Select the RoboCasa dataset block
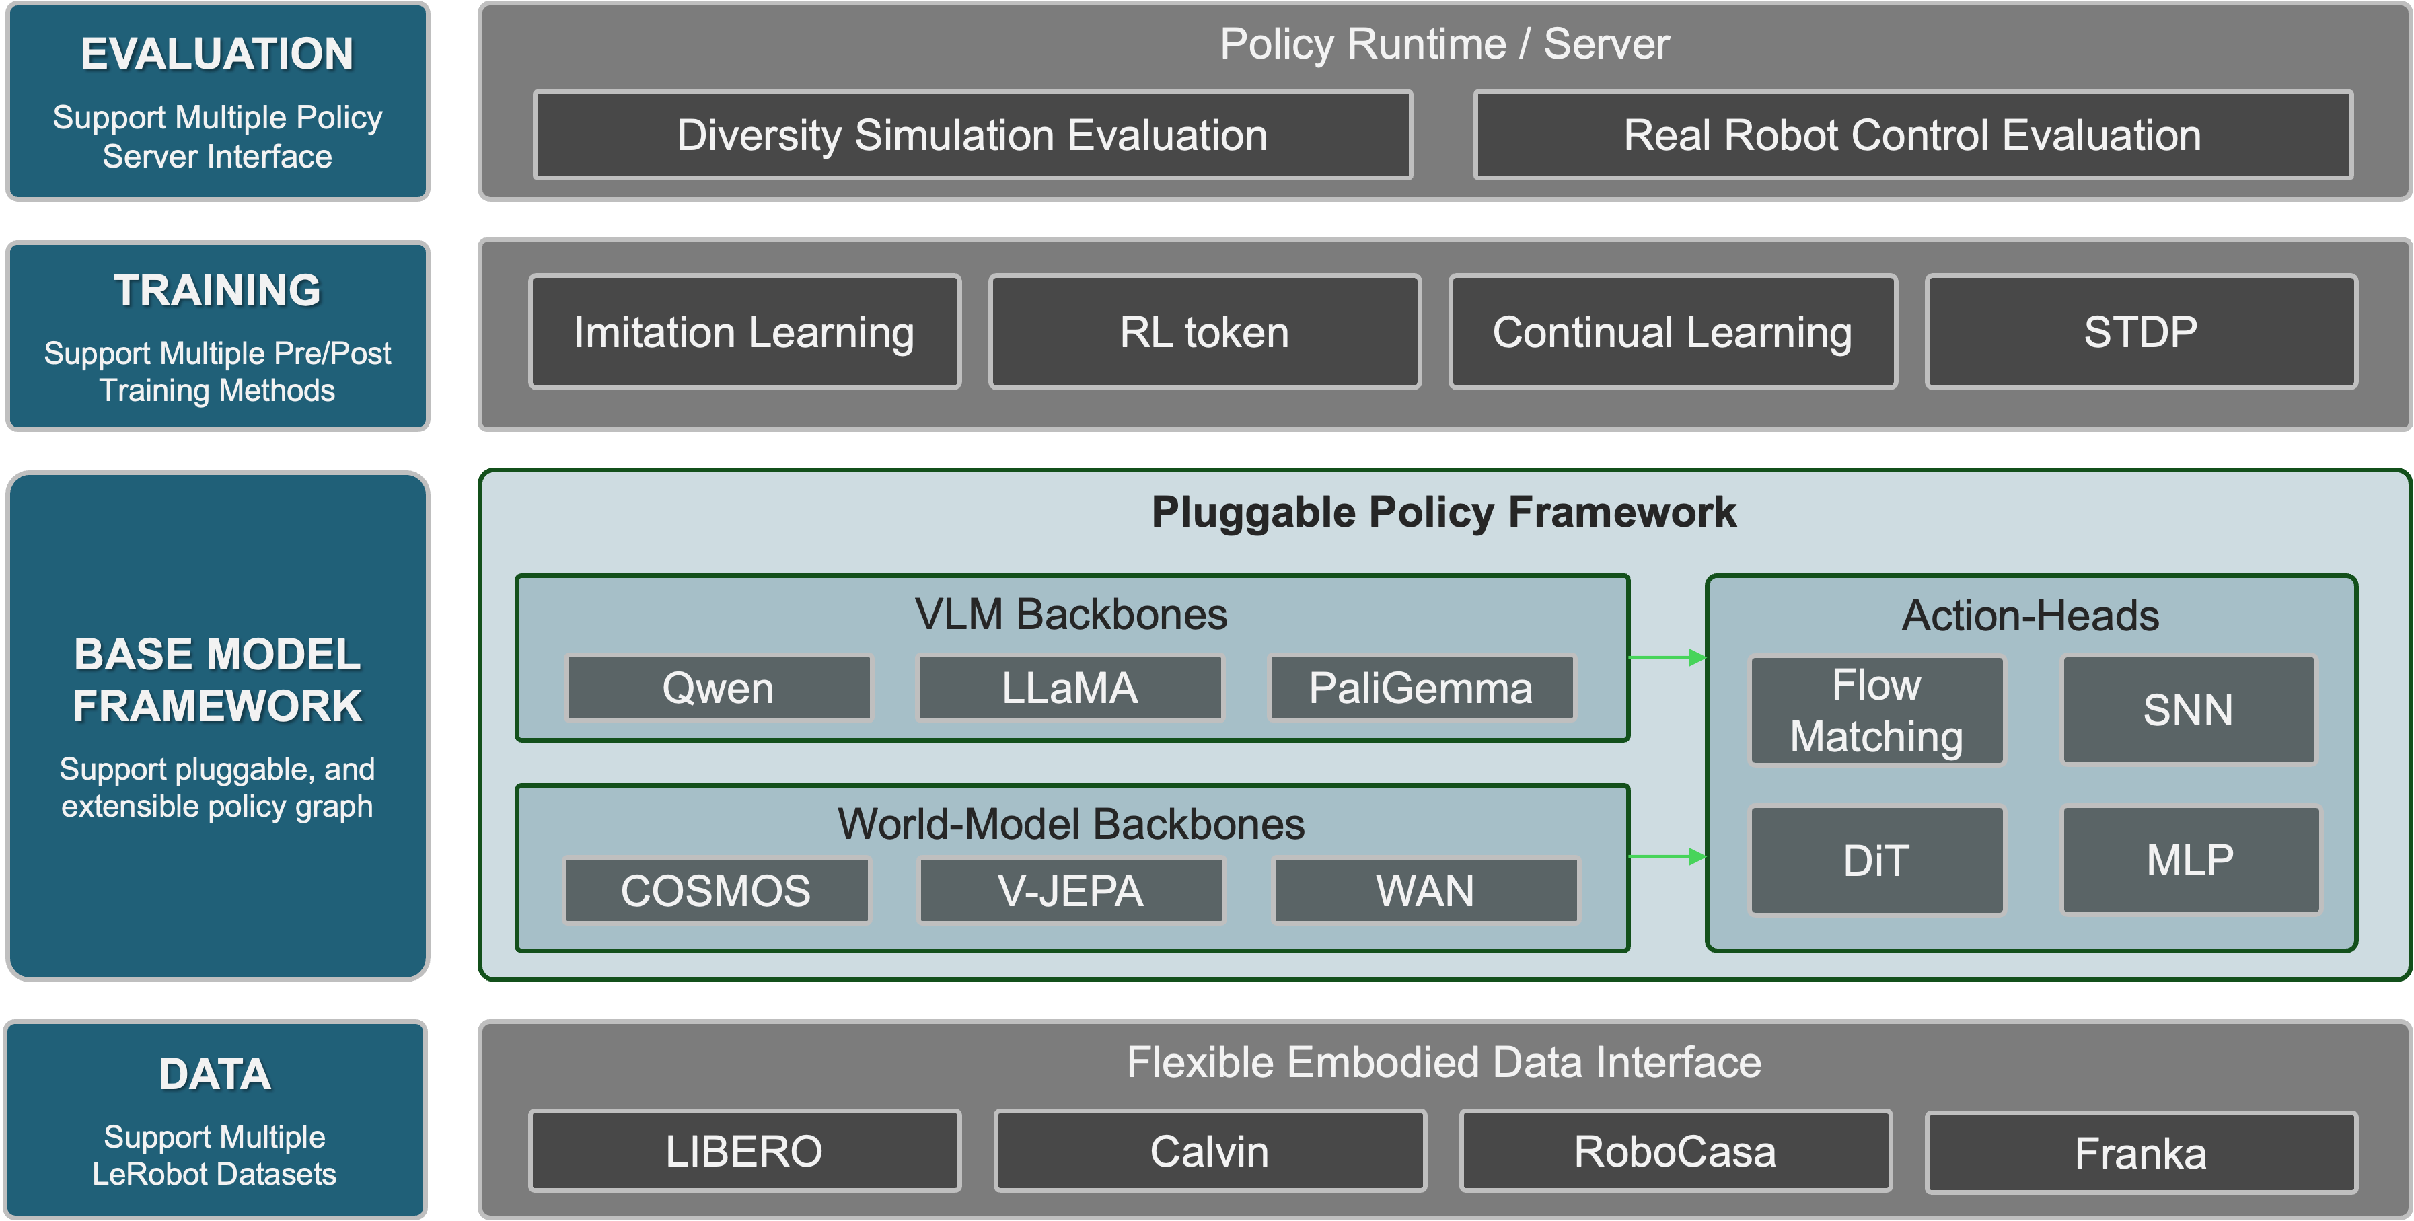Viewport: 2414px width, 1221px height. pyautogui.click(x=1675, y=1151)
